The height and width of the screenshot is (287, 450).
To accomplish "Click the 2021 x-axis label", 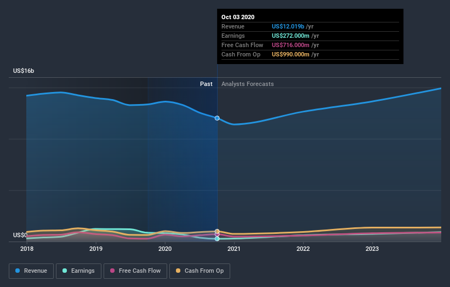I will coord(234,249).
